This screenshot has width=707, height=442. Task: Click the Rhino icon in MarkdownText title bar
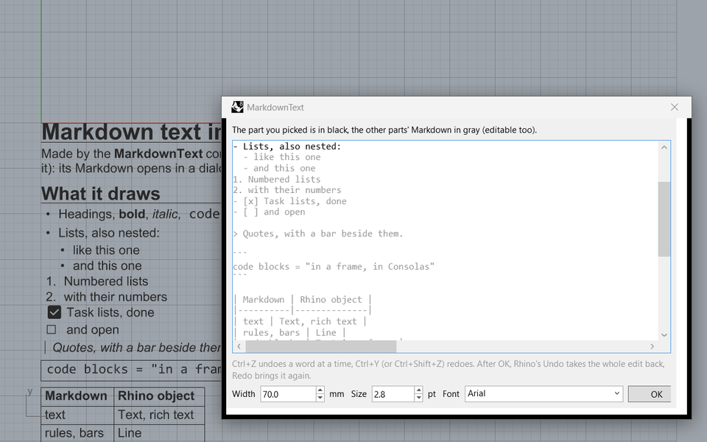click(x=237, y=108)
